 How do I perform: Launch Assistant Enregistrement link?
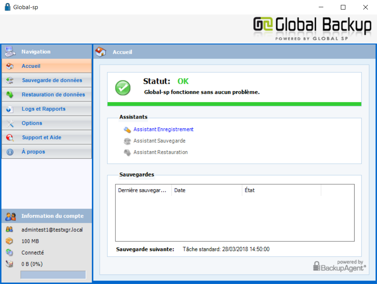(163, 129)
